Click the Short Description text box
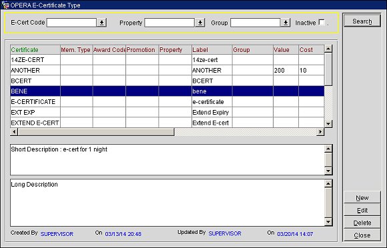387x248 pixels. click(x=167, y=160)
